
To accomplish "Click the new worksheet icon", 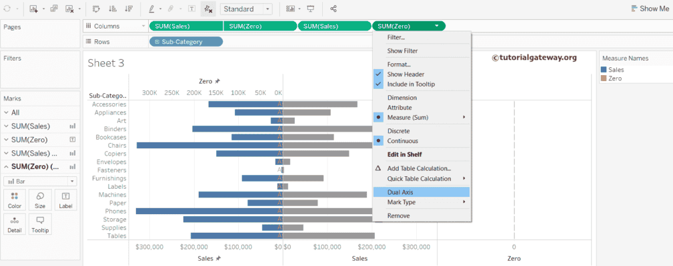I will tap(34, 9).
